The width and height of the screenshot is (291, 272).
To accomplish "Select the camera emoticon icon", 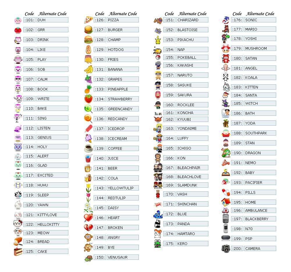I will 226,248.
